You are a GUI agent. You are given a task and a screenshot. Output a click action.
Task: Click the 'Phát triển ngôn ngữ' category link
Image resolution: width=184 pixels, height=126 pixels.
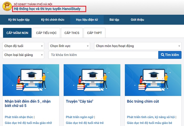coord(80,117)
